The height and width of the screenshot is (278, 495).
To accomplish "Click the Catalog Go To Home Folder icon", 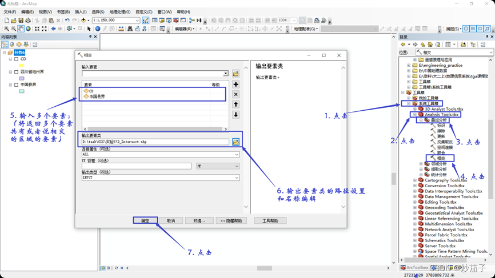I will pyautogui.click(x=430, y=45).
